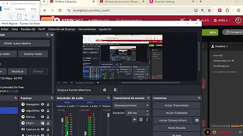The image size is (243, 136).
Task: Open the donate link
Action: [12, 91]
